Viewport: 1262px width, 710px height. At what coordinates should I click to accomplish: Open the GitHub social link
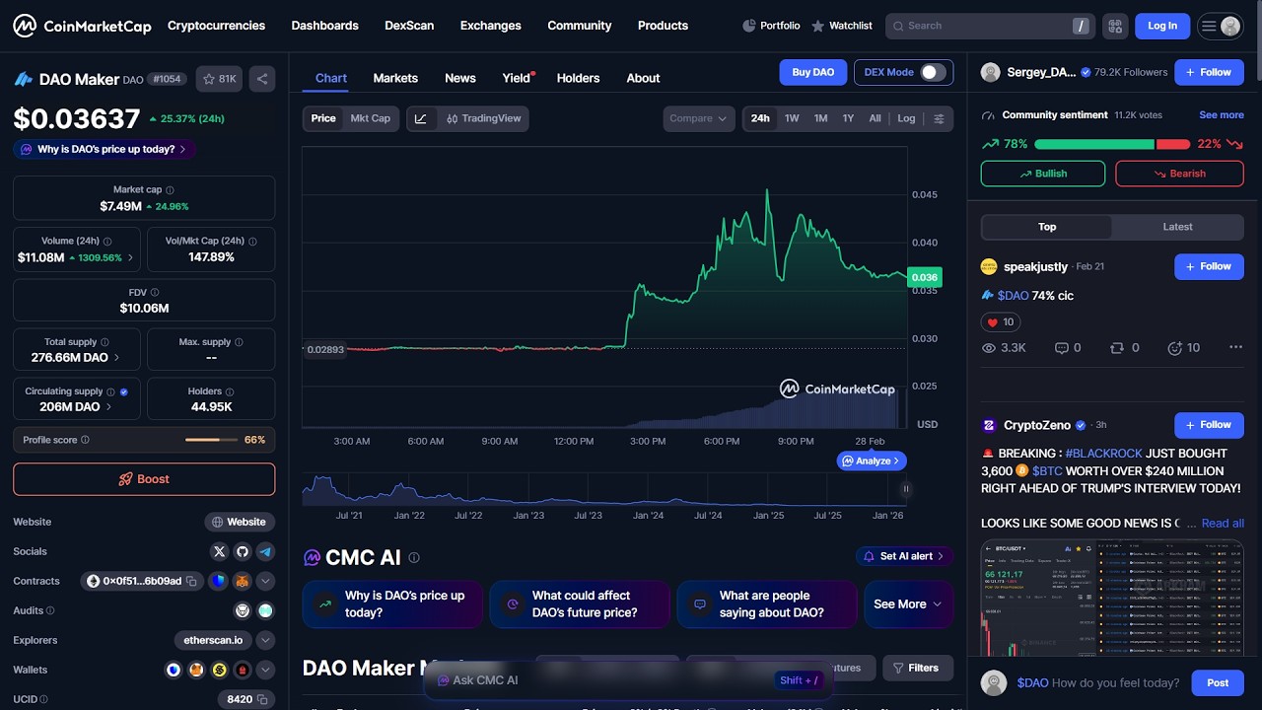point(243,551)
